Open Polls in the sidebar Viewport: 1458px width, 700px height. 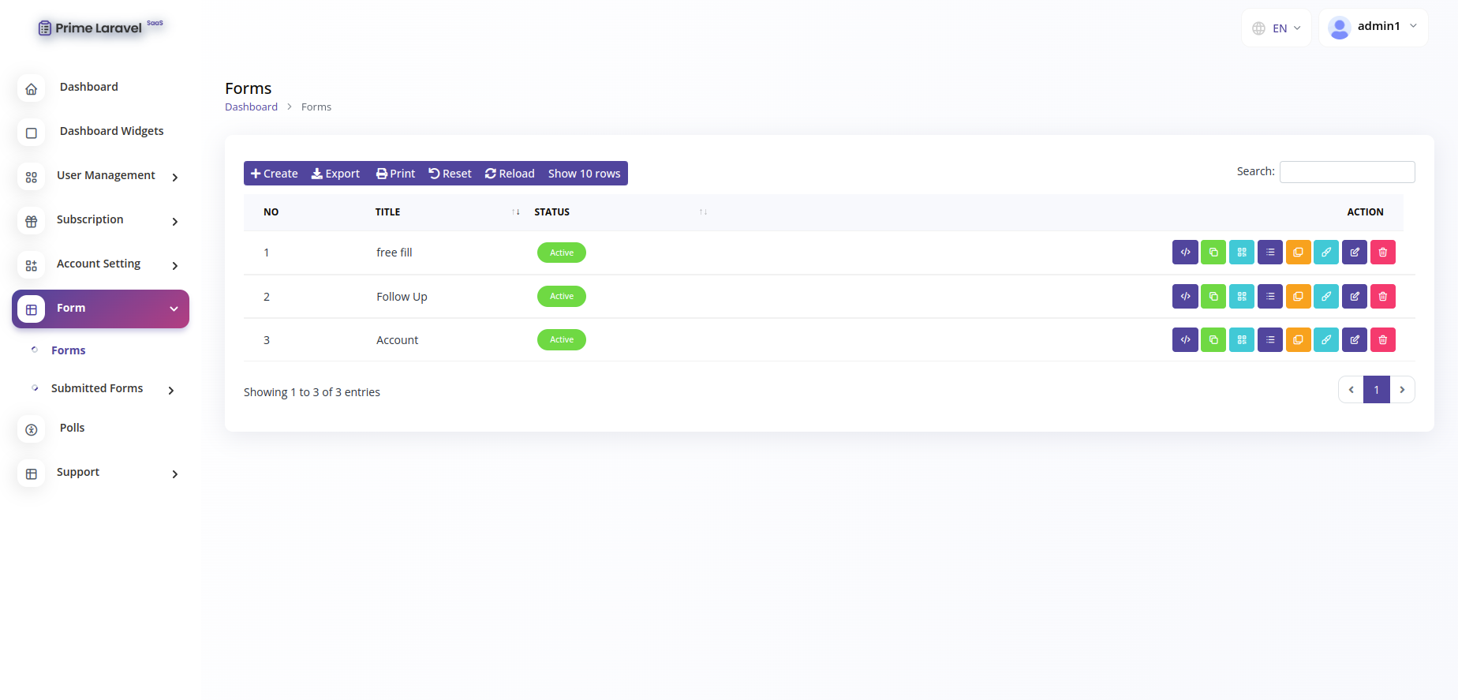pyautogui.click(x=72, y=428)
